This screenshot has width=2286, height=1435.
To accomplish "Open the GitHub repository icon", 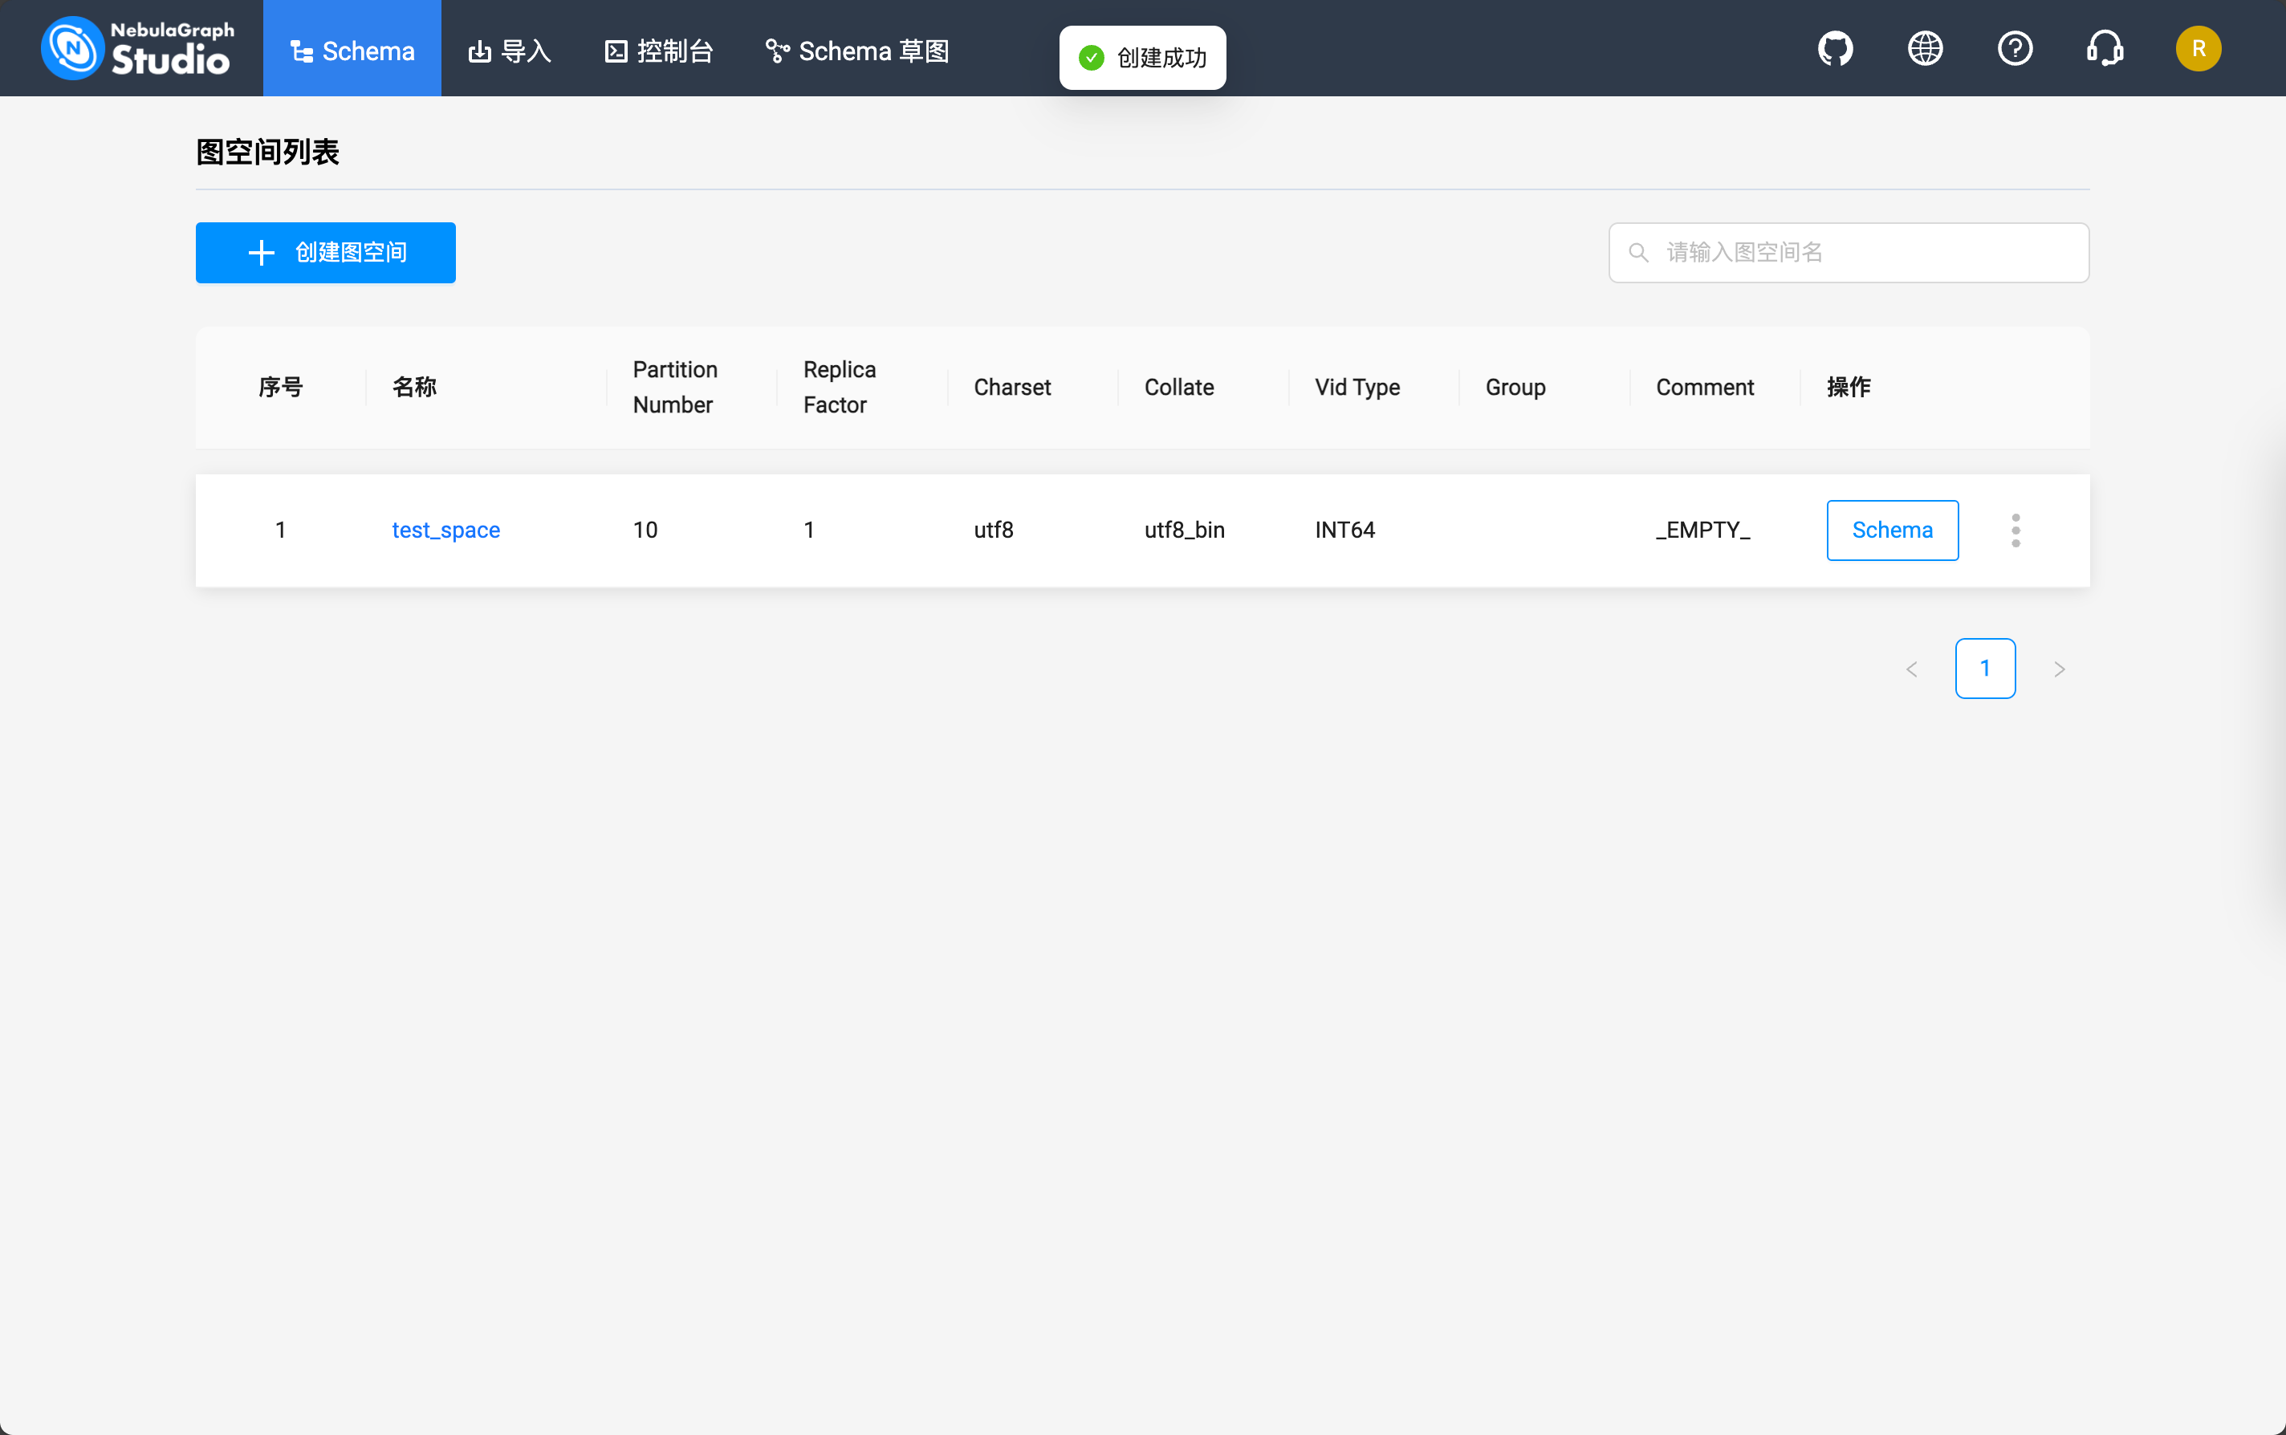I will click(x=1834, y=48).
